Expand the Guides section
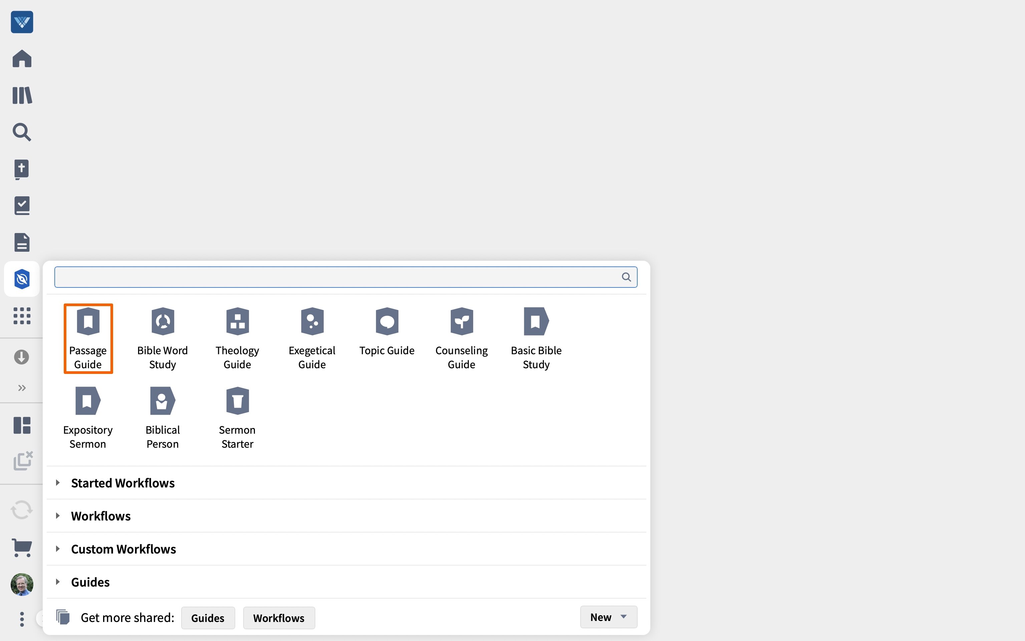 pyautogui.click(x=90, y=582)
